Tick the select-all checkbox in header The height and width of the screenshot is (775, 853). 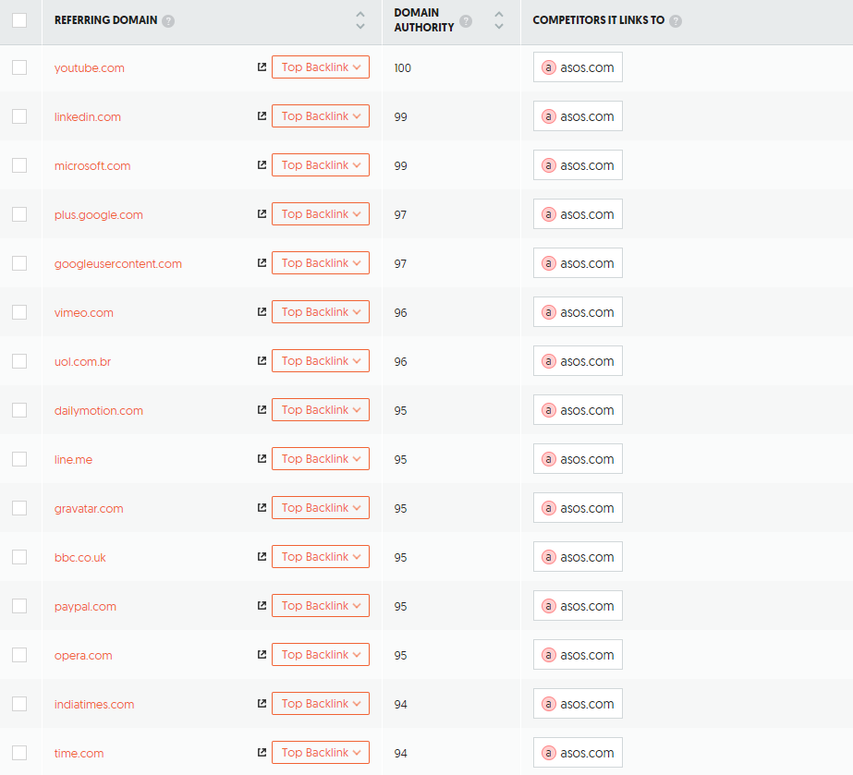pos(19,20)
